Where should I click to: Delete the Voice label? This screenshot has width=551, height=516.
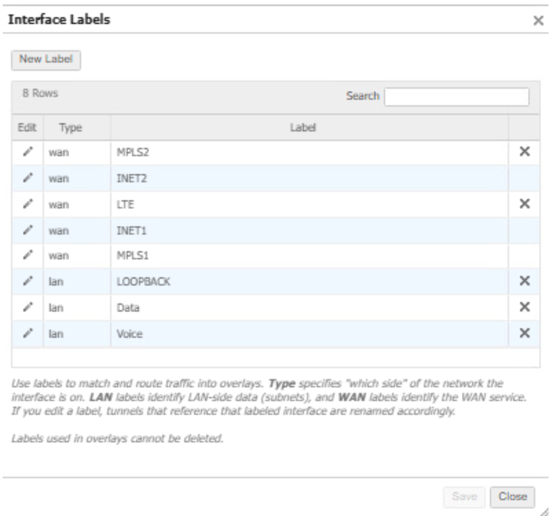point(524,333)
